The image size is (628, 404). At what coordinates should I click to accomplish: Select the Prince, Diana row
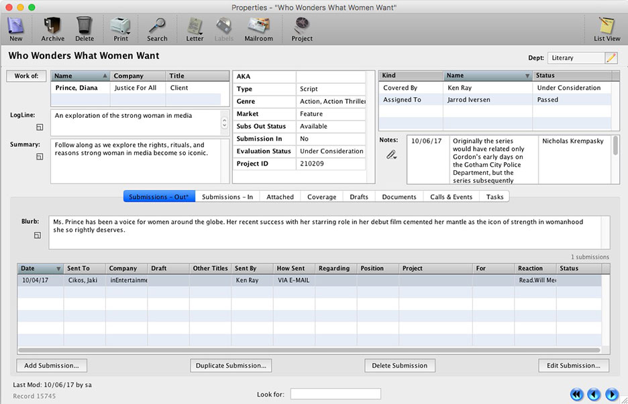point(136,88)
